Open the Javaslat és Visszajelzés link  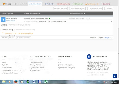click(66, 65)
